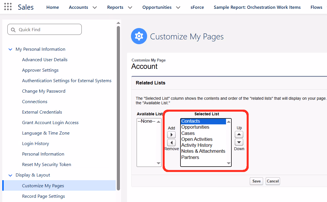327x202 pixels.
Task: Click down arrow in Available List scrollbar
Action: coord(159,163)
